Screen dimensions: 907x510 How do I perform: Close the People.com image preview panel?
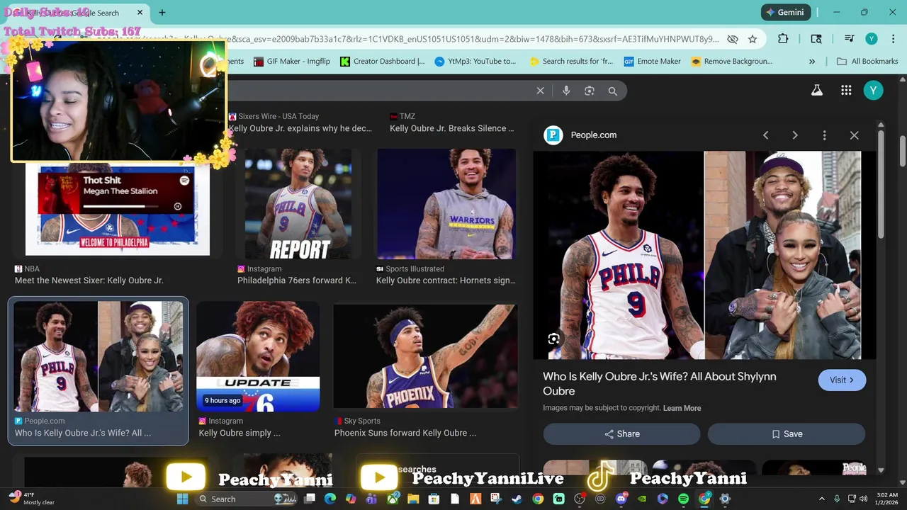click(854, 135)
